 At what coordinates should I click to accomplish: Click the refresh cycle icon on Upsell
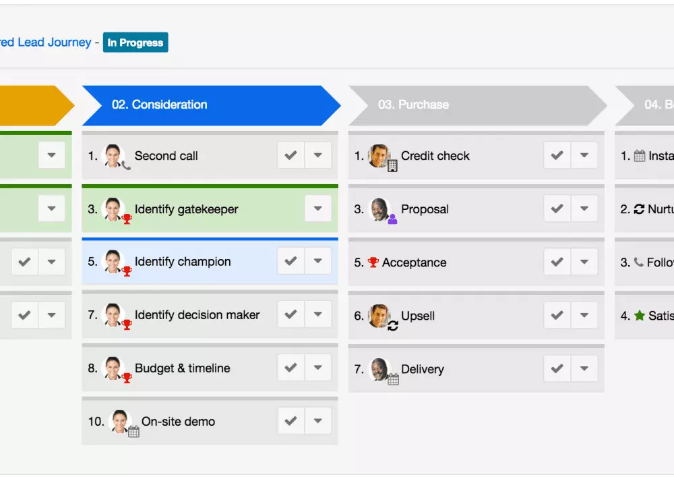pos(393,325)
